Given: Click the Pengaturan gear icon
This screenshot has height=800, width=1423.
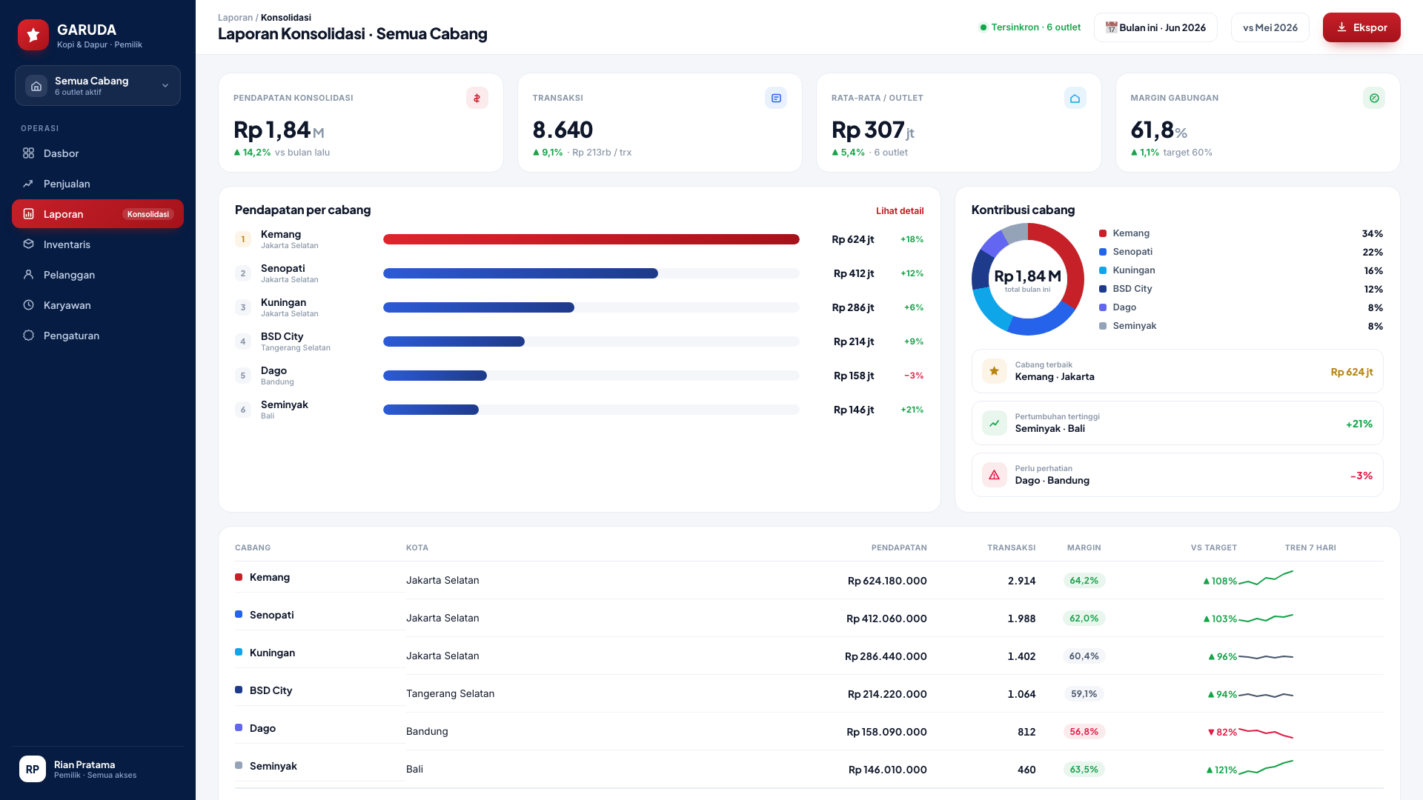Looking at the screenshot, I should click(28, 336).
